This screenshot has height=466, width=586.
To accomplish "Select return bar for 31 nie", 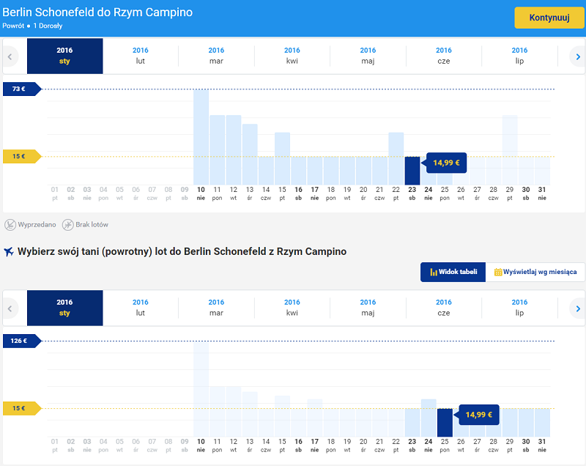I will point(542,423).
